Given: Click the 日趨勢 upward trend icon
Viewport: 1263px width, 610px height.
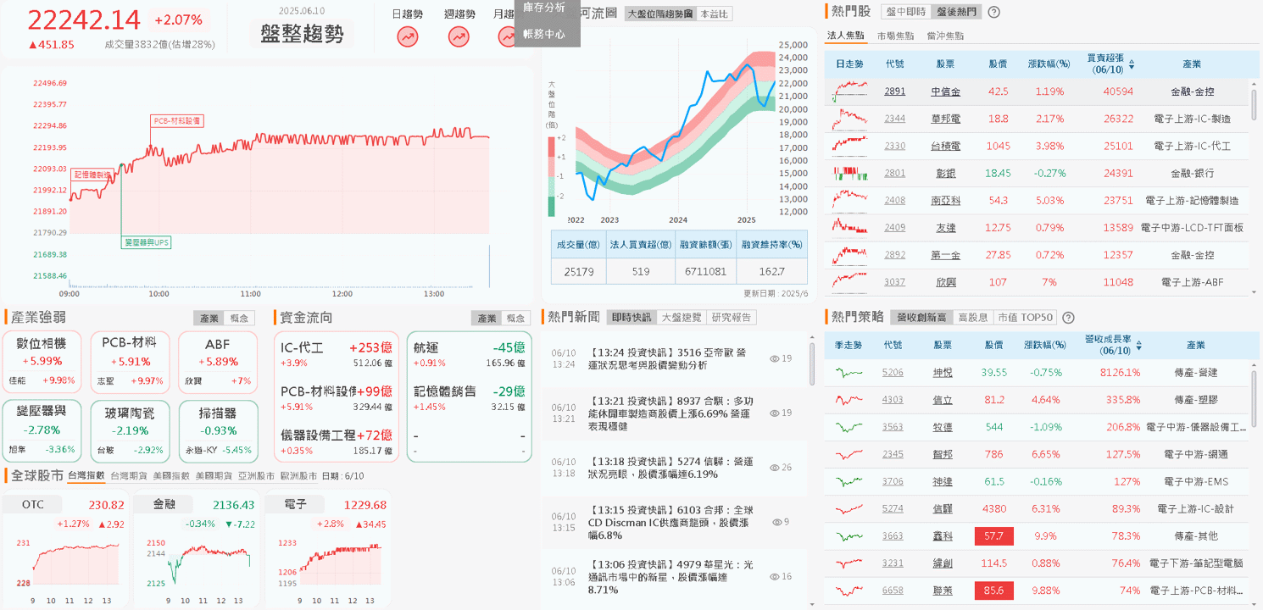Looking at the screenshot, I should (x=408, y=36).
